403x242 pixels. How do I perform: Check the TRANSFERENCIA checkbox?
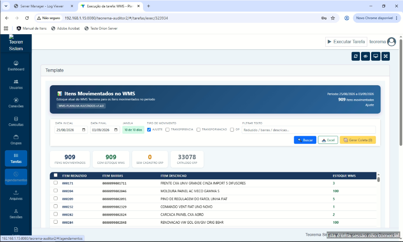pos(167,130)
